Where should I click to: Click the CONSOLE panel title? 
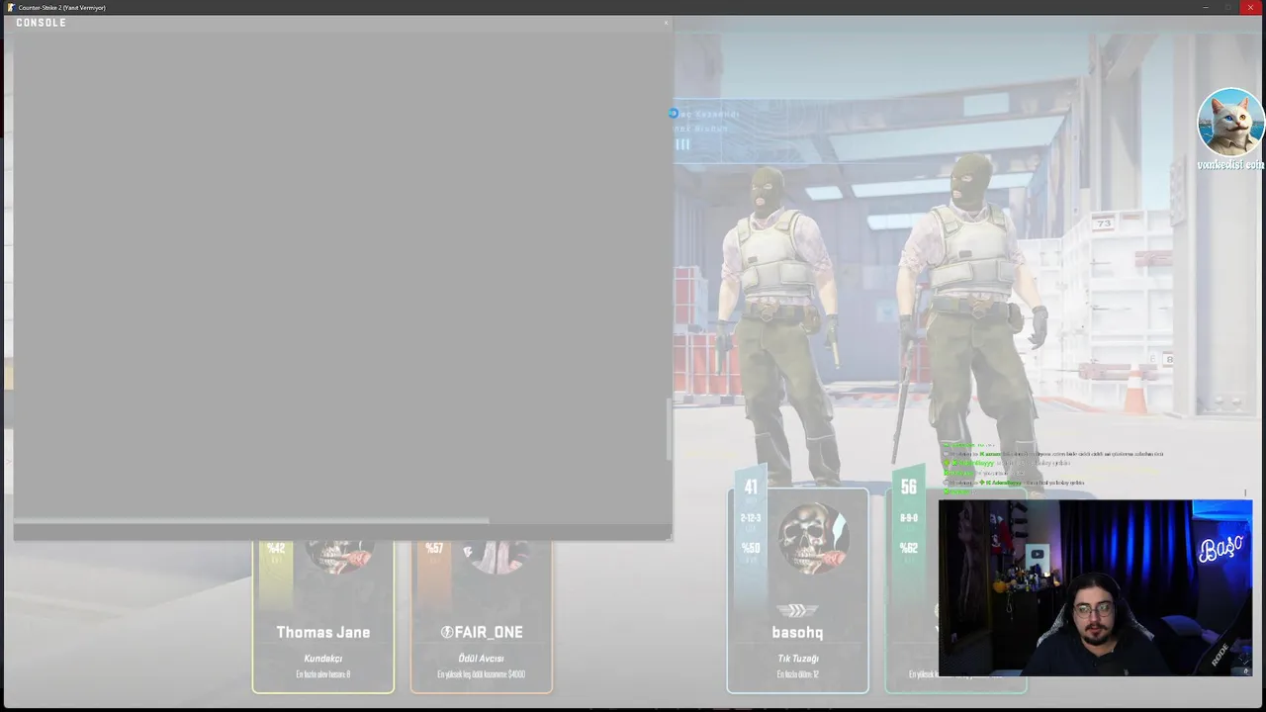(41, 23)
